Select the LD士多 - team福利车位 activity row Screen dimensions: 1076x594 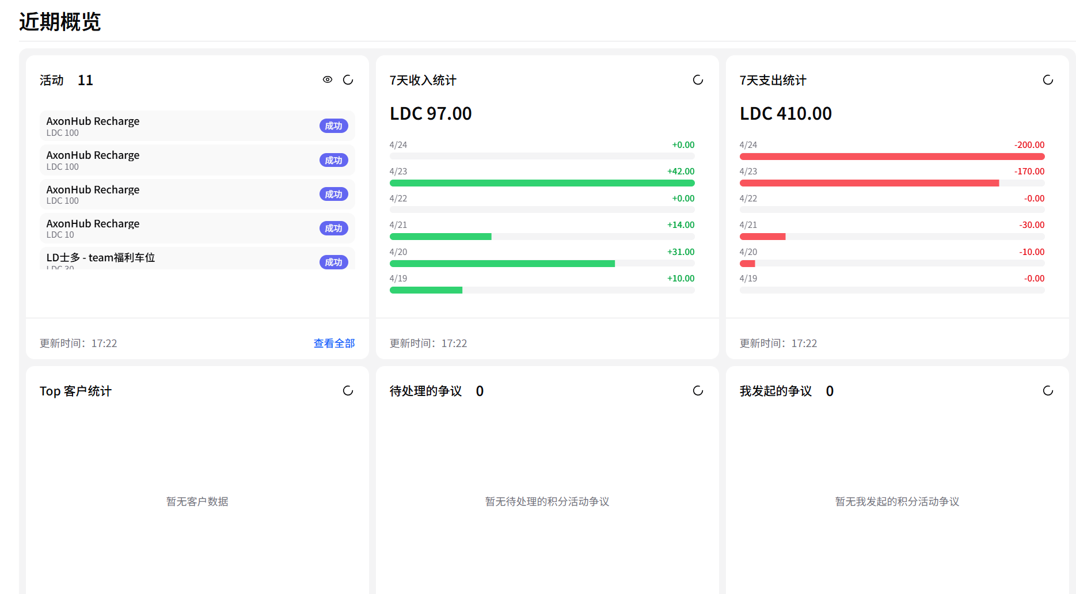click(x=197, y=258)
